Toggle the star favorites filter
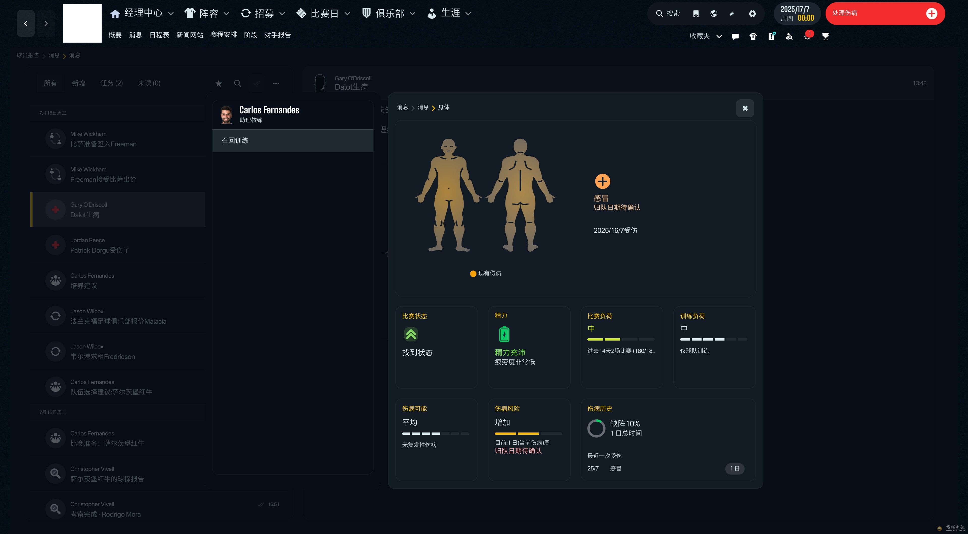The height and width of the screenshot is (534, 968). point(218,83)
